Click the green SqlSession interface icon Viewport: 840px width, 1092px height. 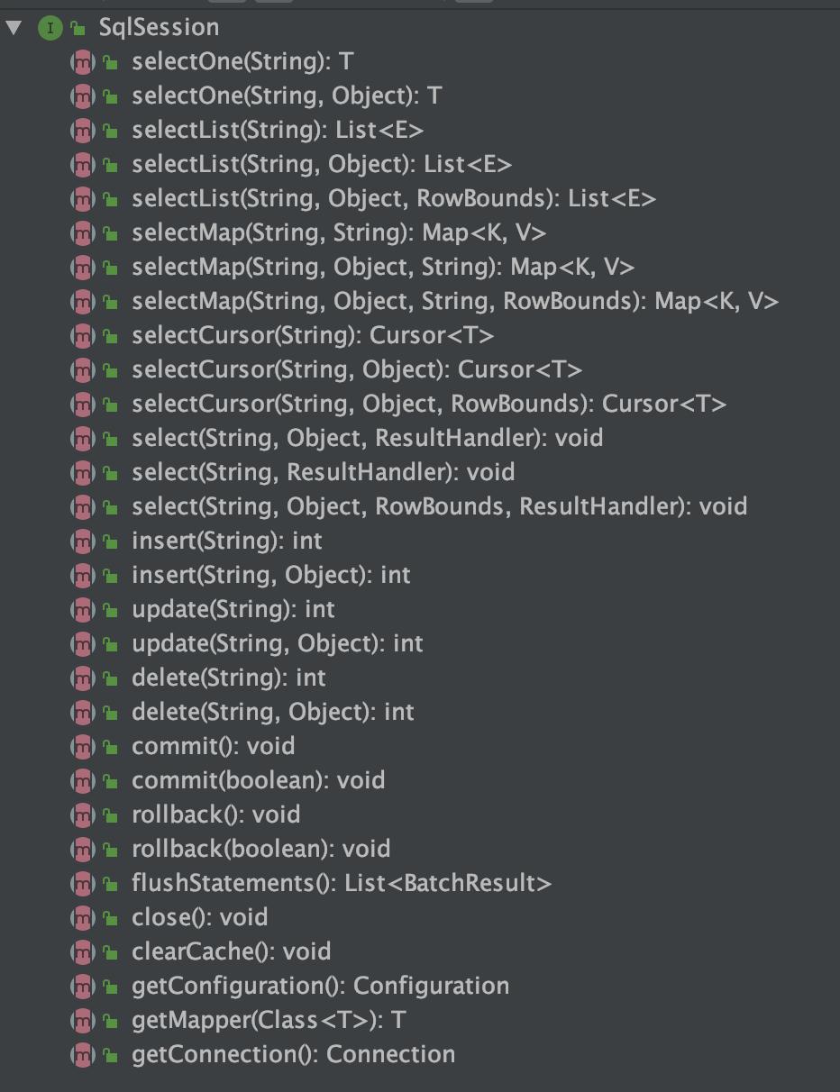click(x=50, y=28)
